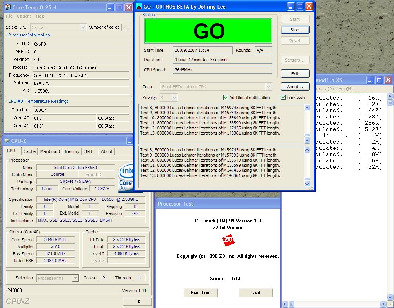Click the upper ORTHOS log scroll-down arrow

pyautogui.click(x=307, y=140)
